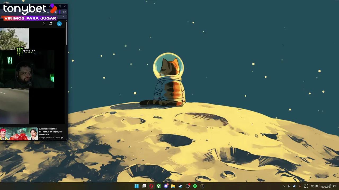Expand the double-chevron overflow in the Opera bar
Screen dimensions: 339x190
click(x=63, y=17)
